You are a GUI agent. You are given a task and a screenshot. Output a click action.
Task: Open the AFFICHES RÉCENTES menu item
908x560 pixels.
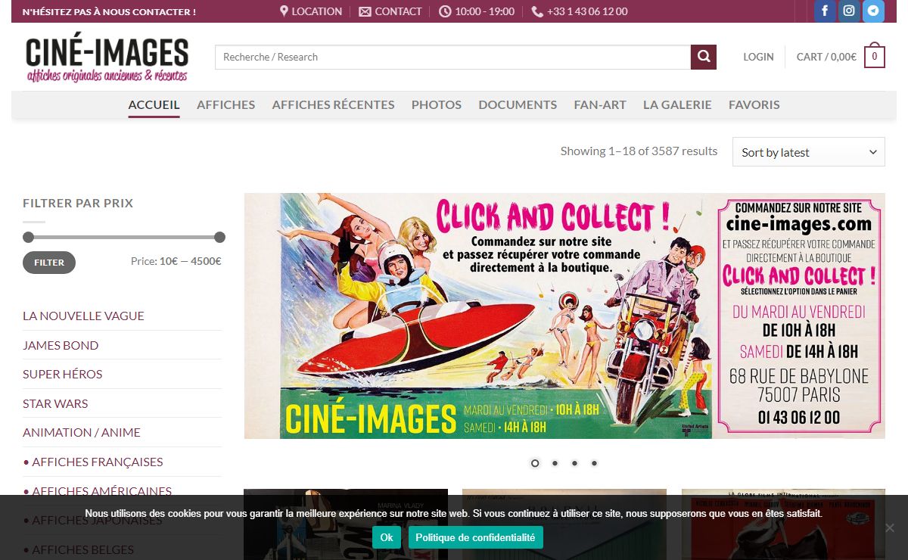333,105
